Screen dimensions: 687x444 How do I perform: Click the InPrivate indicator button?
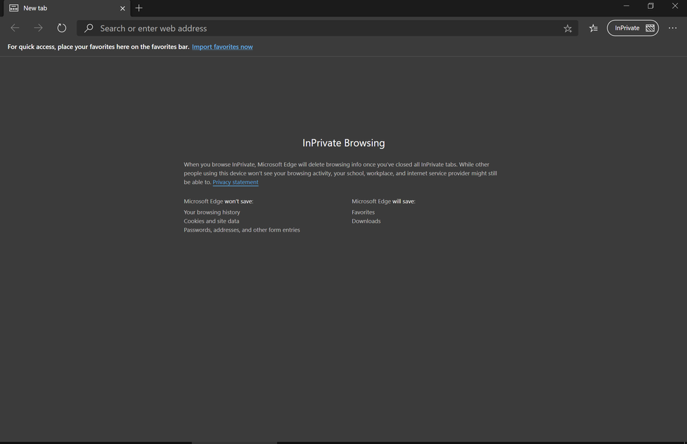[633, 28]
